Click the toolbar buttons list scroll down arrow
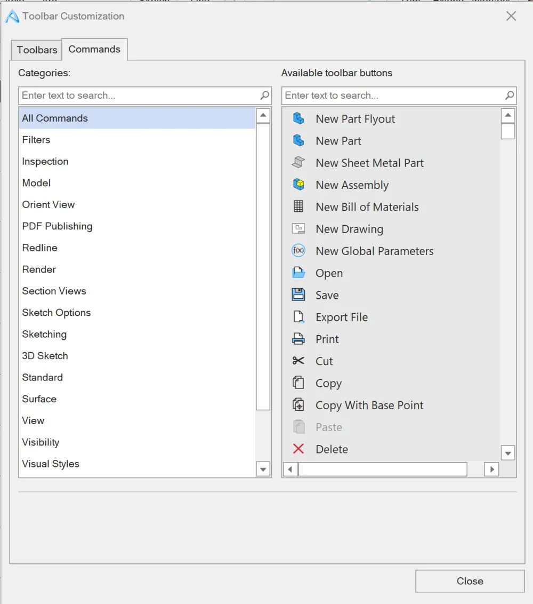The width and height of the screenshot is (533, 604). point(508,453)
